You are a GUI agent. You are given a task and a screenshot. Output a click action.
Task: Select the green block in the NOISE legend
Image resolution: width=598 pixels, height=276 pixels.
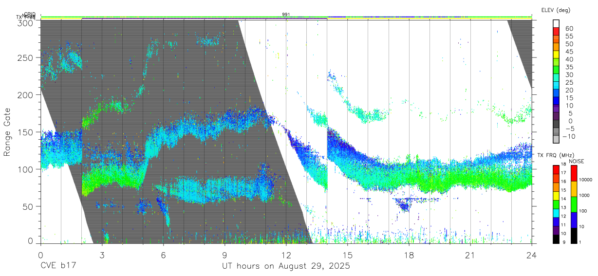573,204
